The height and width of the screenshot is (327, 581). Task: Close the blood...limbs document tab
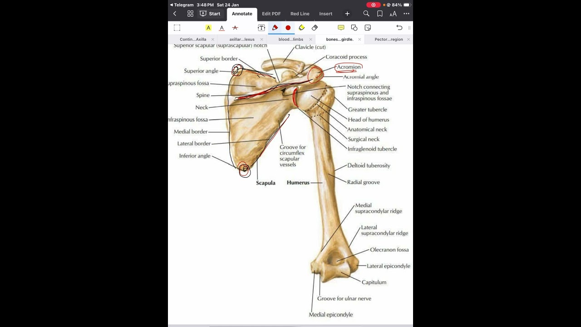coord(311,40)
